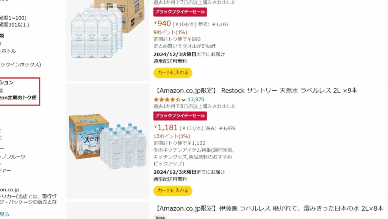Open the 13,970 reviews link
This screenshot has width=388, height=219.
click(196, 99)
